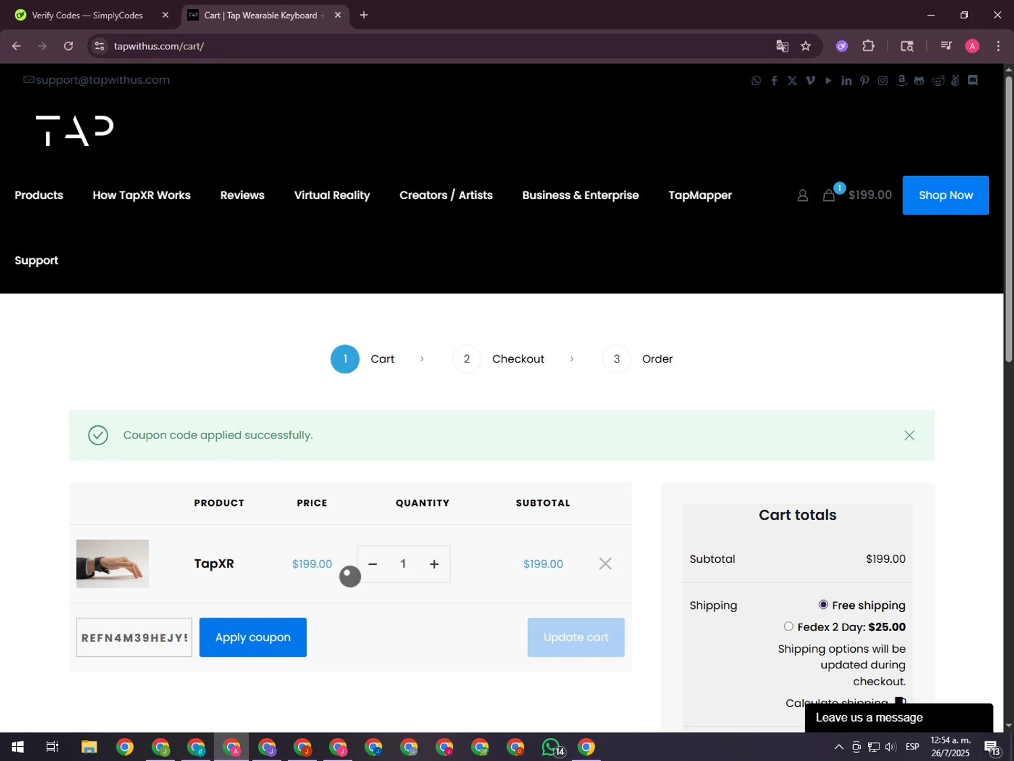
Task: Open How TapXR Works page
Action: click(141, 195)
